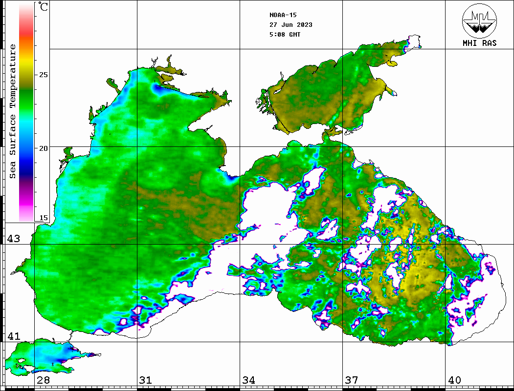Click the temperature color scale bar
Viewport: 514px width, 391px height.
pyautogui.click(x=26, y=113)
